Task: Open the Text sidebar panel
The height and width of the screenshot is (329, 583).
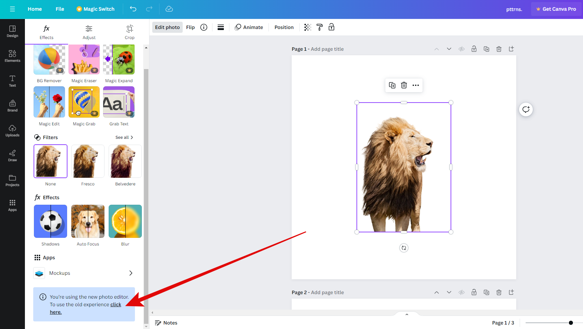Action: pyautogui.click(x=12, y=81)
